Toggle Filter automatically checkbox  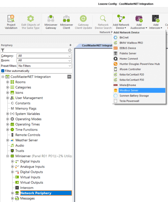pos(3,71)
